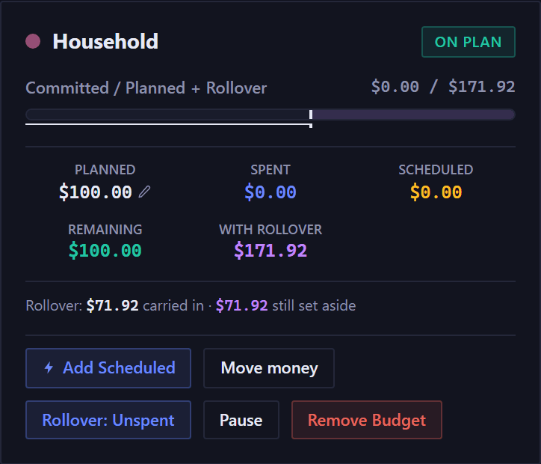This screenshot has height=464, width=541.
Task: Toggle the Rollover: Unspent button
Action: click(108, 420)
